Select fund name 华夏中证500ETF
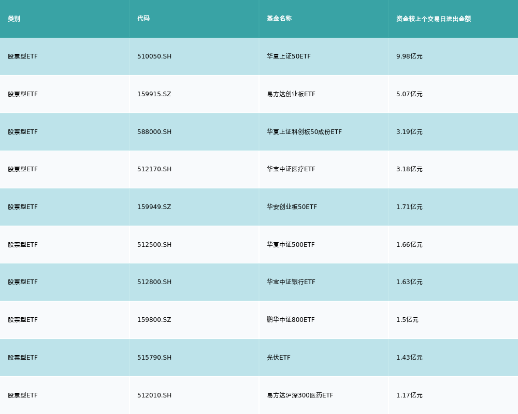The width and height of the screenshot is (518, 414). coord(291,245)
